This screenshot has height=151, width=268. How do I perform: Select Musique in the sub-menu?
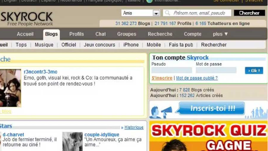pos(44,45)
